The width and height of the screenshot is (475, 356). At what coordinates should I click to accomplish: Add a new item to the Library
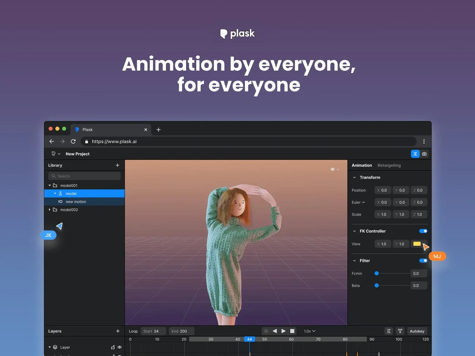[118, 165]
